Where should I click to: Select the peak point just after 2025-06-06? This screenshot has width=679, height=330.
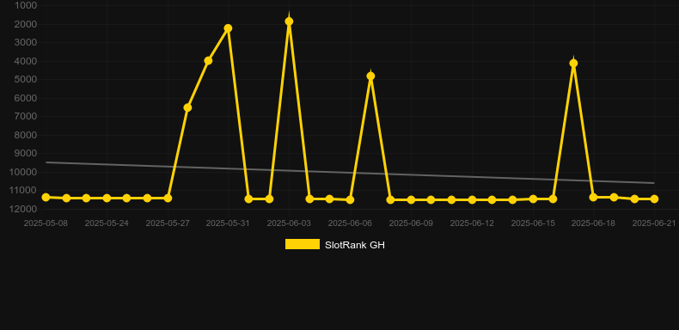pos(370,76)
